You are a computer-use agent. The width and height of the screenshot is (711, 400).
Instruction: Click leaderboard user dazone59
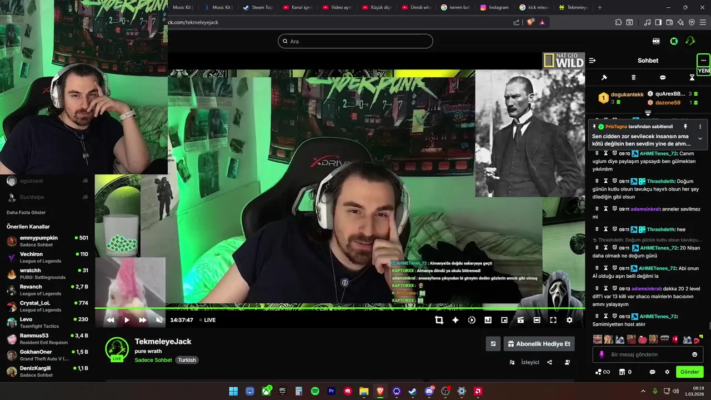click(668, 103)
